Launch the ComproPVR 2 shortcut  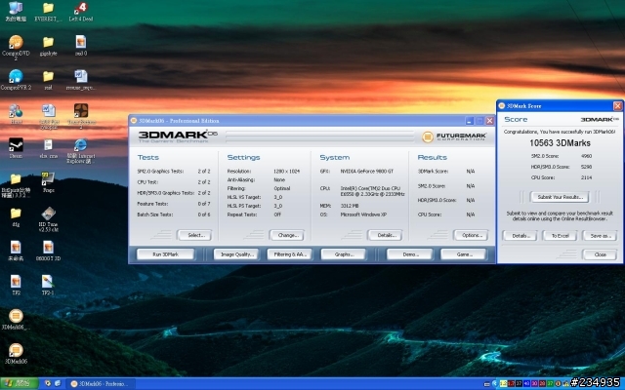tap(16, 80)
